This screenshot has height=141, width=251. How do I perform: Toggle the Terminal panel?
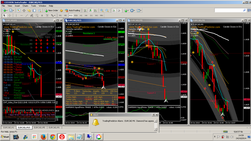(x=34, y=10)
